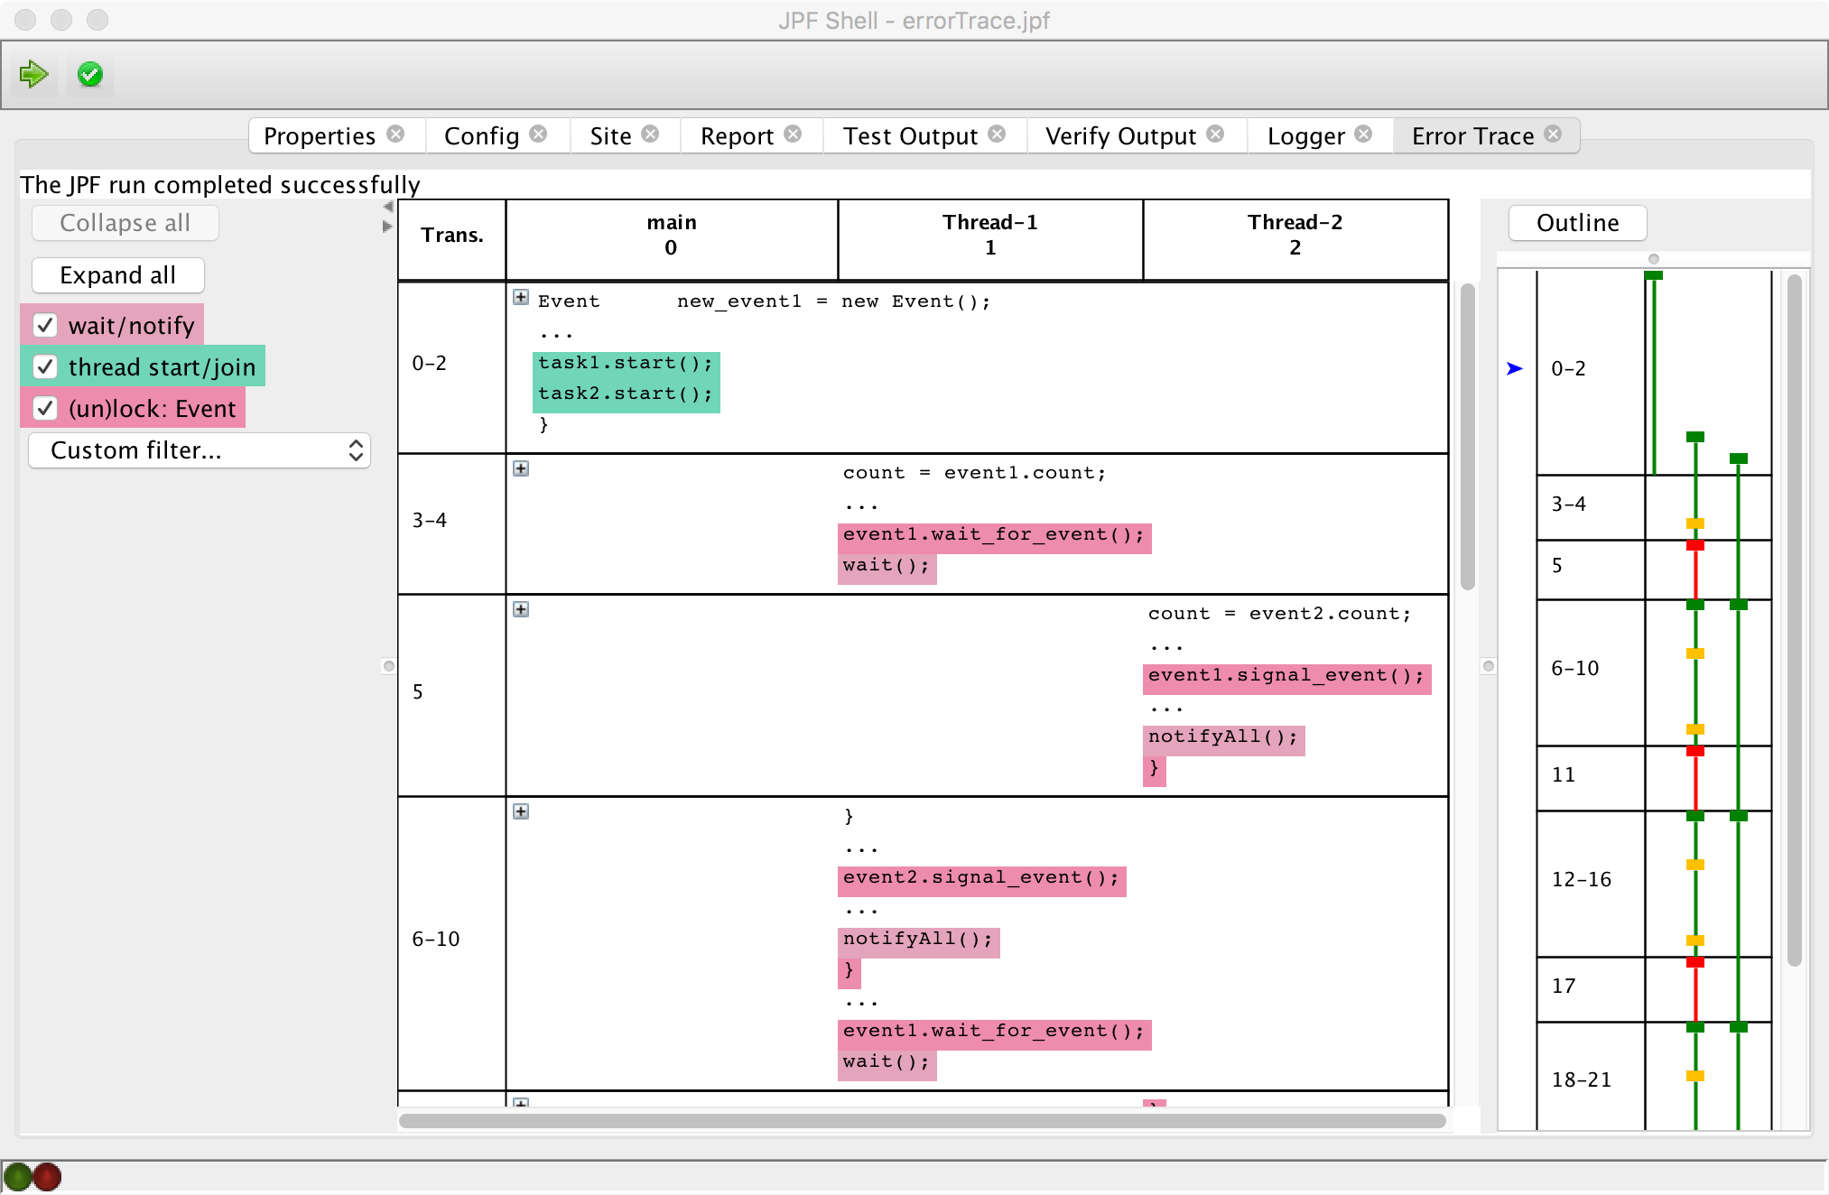Close the Error Trace tab via x icon

(x=1553, y=134)
